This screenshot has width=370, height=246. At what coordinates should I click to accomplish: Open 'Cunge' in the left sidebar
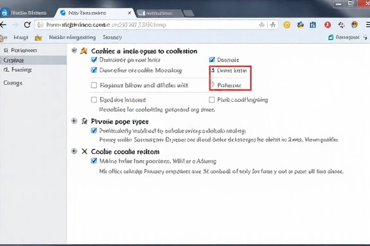click(13, 83)
